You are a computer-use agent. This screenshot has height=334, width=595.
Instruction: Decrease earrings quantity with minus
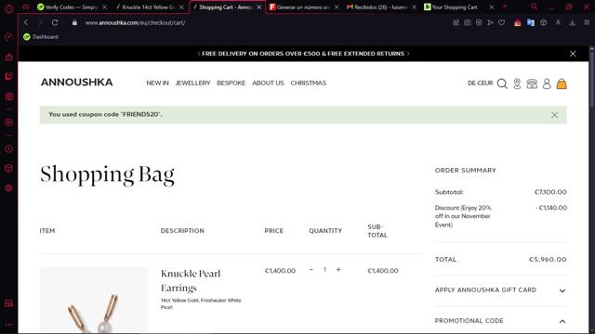(x=311, y=270)
